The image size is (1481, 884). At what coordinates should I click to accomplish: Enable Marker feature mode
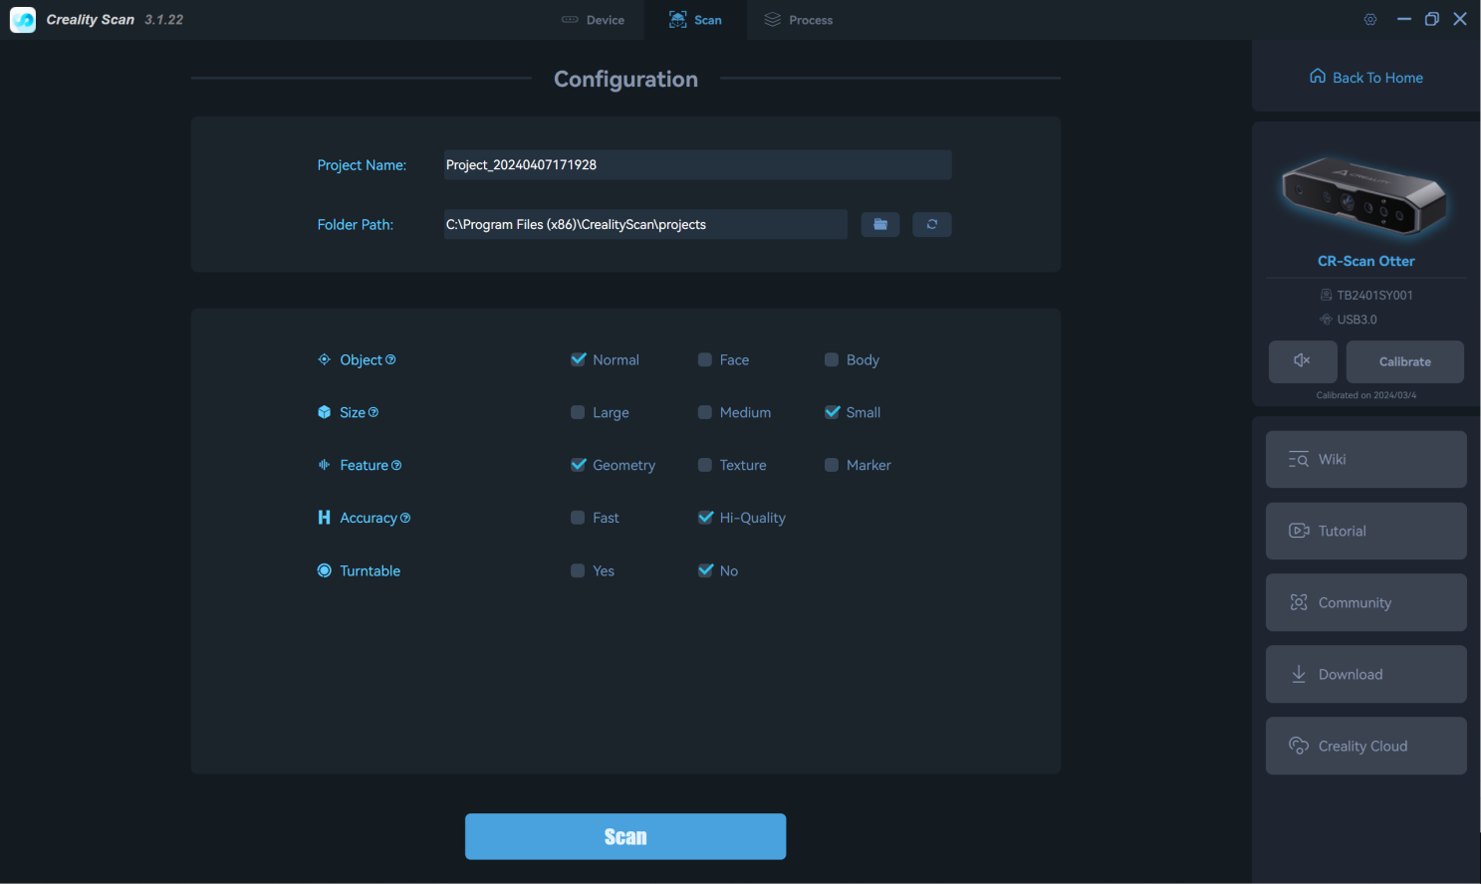coord(832,465)
